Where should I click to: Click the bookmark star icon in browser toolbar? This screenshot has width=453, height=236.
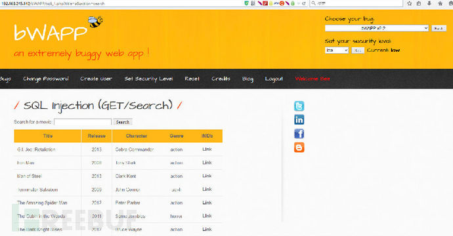(410, 3)
